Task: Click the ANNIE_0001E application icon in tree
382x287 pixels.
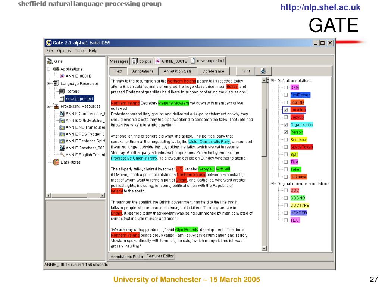Action: click(62, 76)
